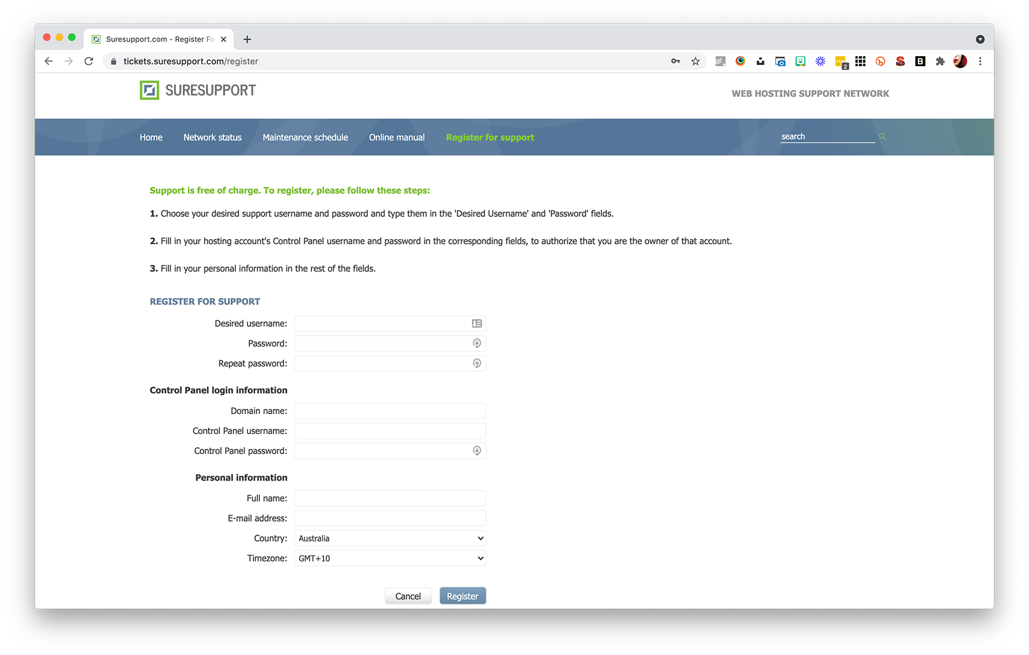Click the tab search arrow button
Screen dimensions: 1029x655
[x=980, y=39]
